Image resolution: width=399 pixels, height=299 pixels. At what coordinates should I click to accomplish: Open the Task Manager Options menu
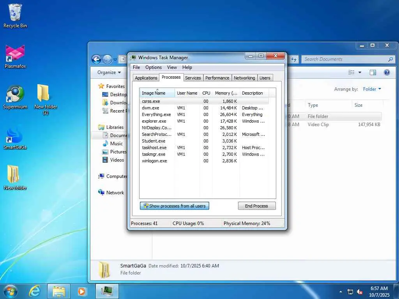point(154,67)
